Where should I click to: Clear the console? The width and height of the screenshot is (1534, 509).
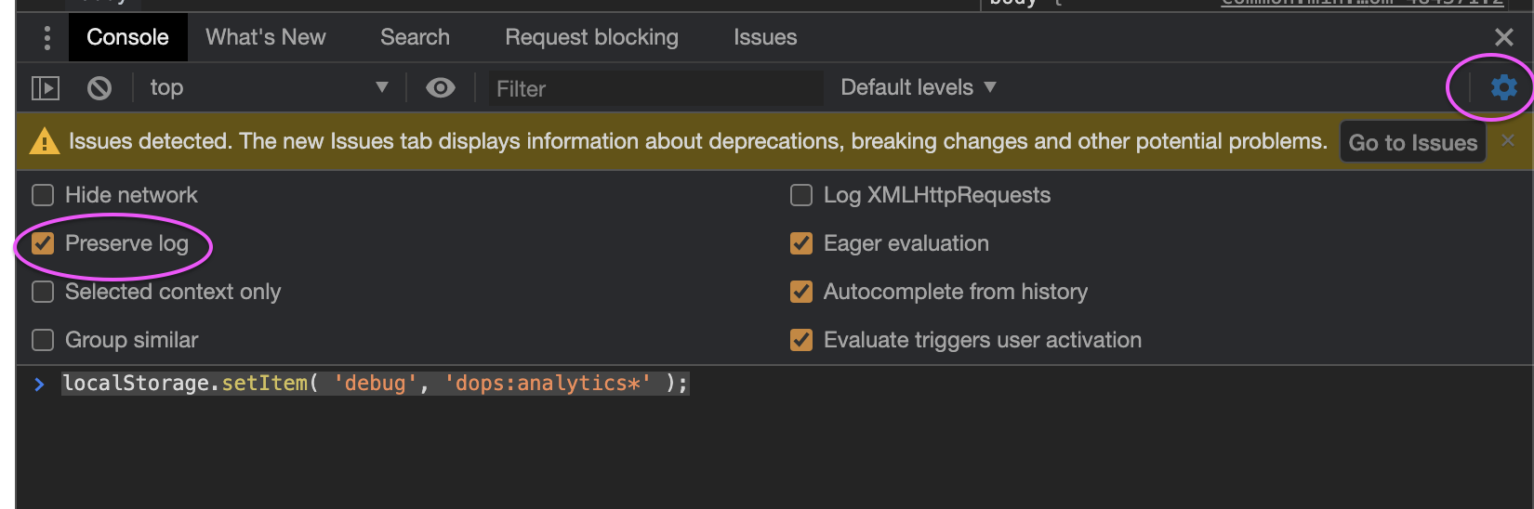99,88
